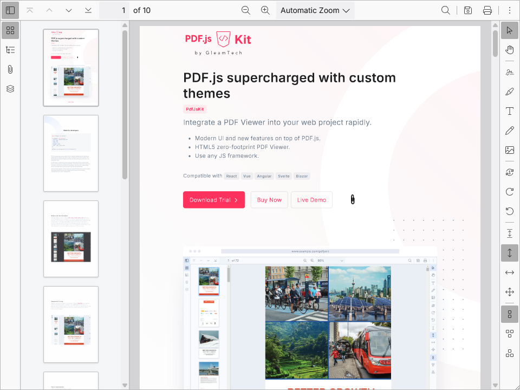Open the page 4 thumbnail
This screenshot has height=390, width=520.
click(x=71, y=324)
